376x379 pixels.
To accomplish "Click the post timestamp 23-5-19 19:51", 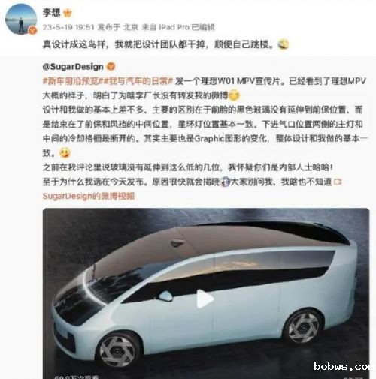I will 68,27.
